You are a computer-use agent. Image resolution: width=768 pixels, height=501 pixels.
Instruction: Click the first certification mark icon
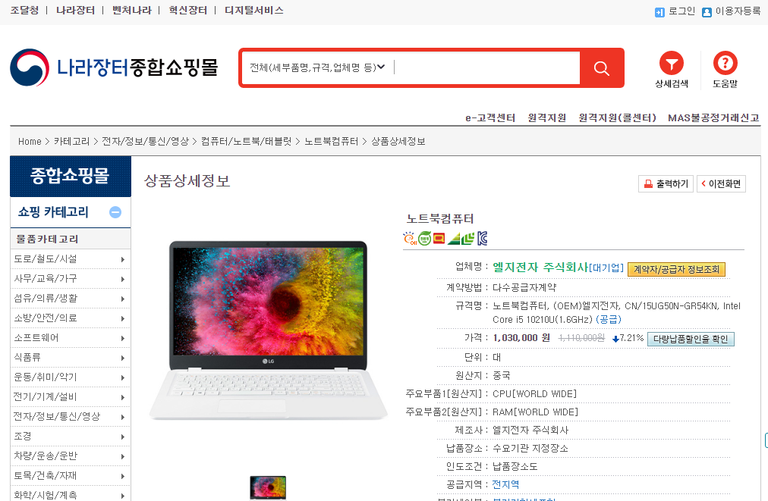click(410, 238)
